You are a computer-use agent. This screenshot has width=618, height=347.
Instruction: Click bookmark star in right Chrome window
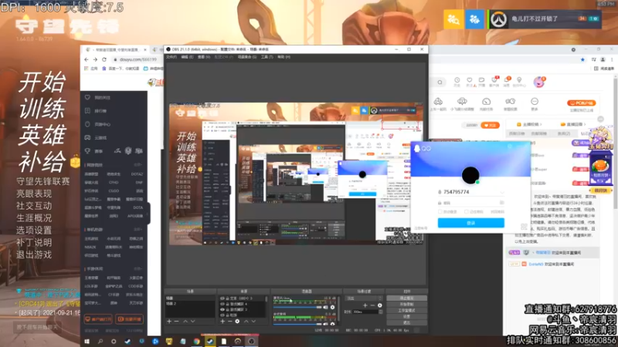pyautogui.click(x=582, y=60)
